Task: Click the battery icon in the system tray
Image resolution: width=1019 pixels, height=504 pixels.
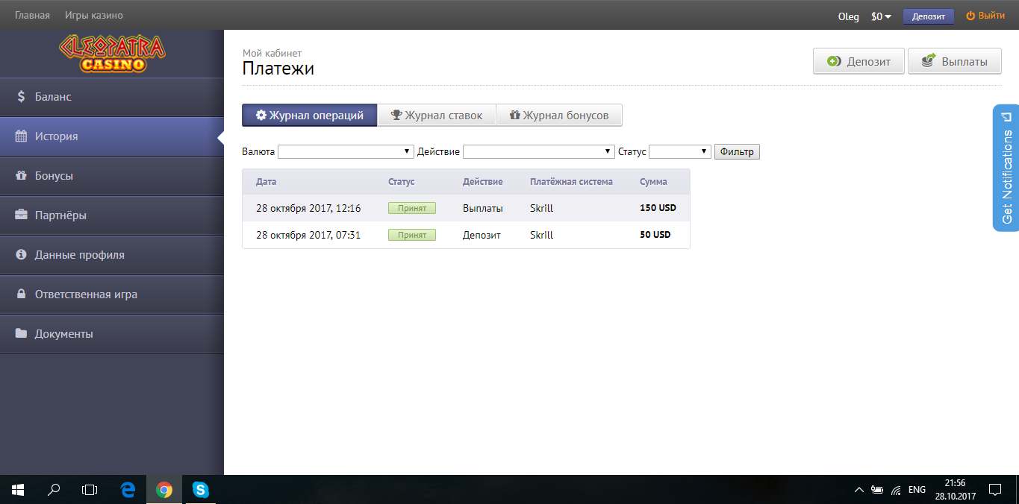Action: (877, 490)
